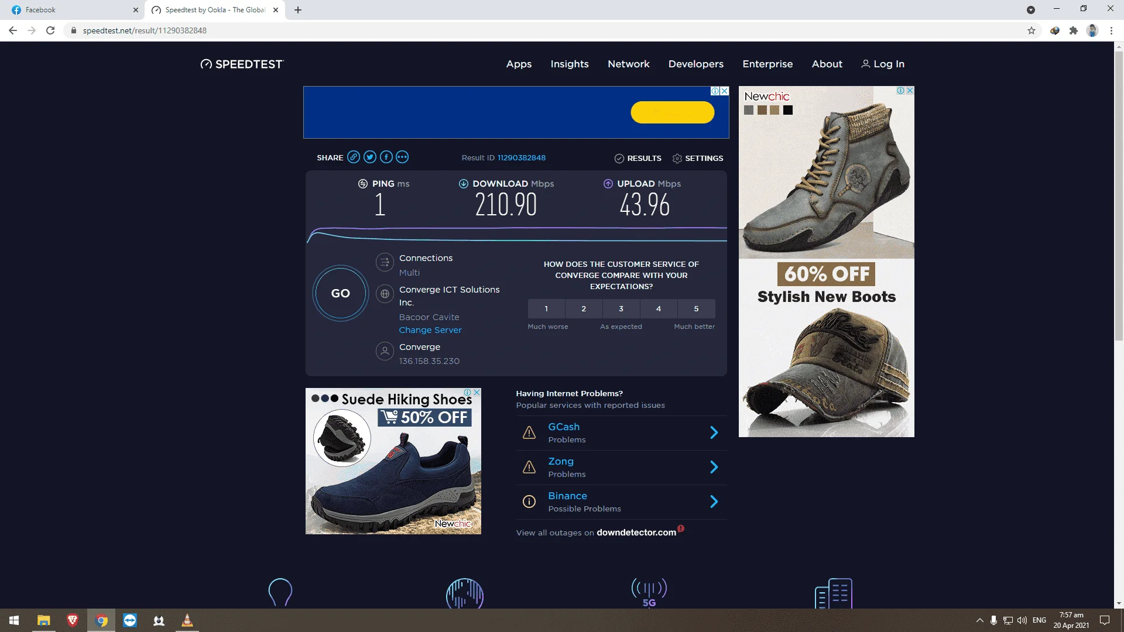Viewport: 1124px width, 632px height.
Task: Reload the Speedtest page
Action: [x=50, y=30]
